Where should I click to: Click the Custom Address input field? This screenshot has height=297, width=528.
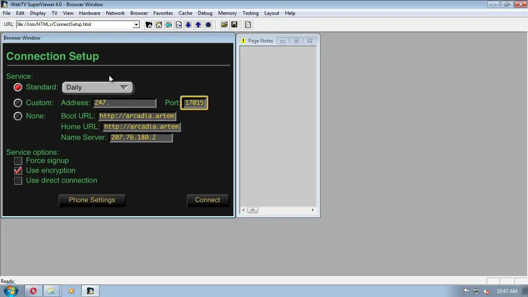coord(125,103)
